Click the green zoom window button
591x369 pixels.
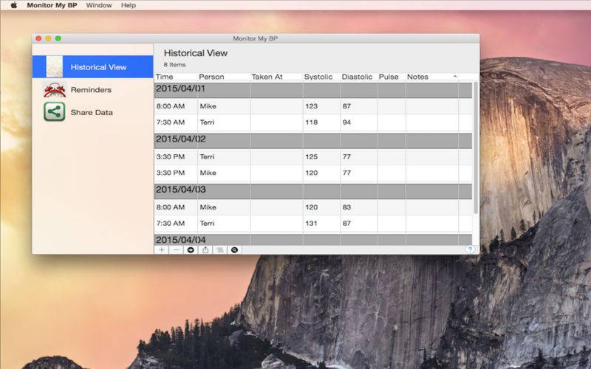tap(58, 38)
